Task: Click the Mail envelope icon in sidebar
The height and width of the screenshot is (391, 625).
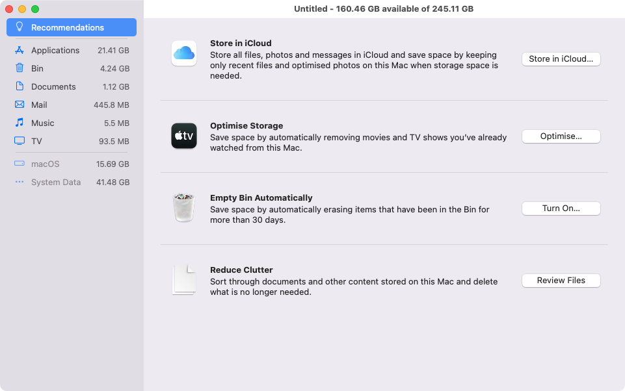Action: [19, 105]
